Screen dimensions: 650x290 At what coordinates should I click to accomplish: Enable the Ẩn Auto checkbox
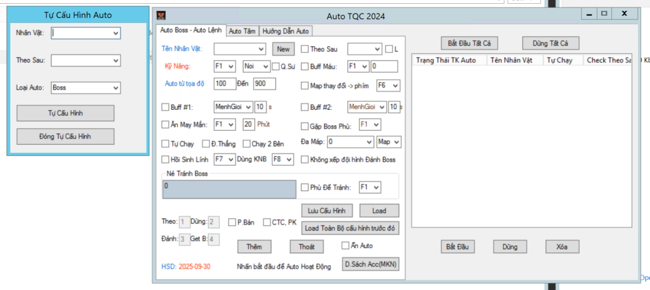(346, 246)
